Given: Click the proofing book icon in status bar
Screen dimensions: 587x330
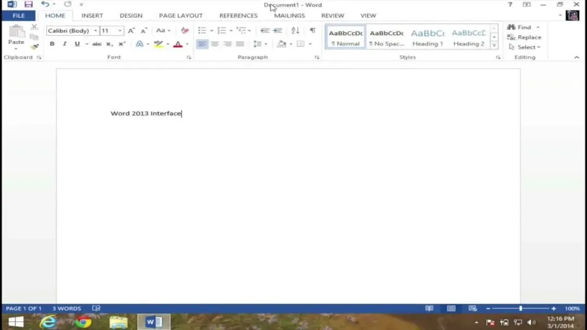Looking at the screenshot, I should pos(96,308).
